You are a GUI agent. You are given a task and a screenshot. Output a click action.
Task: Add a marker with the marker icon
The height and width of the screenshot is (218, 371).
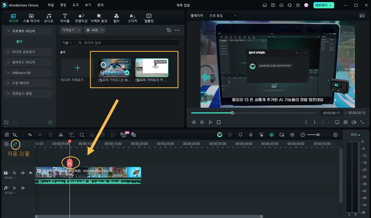click(240, 135)
